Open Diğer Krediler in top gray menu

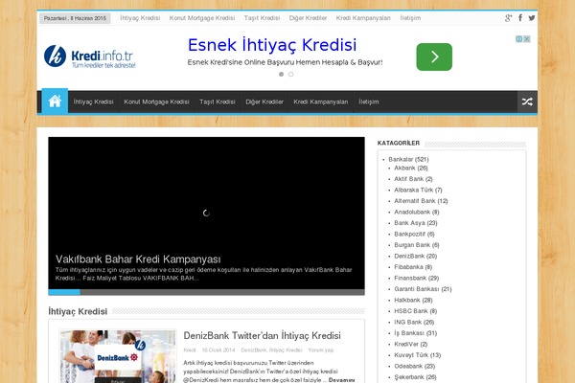(x=308, y=18)
